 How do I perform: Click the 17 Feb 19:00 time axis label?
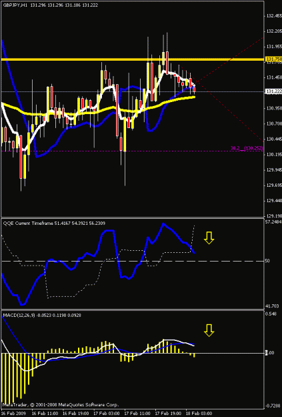tap(168, 414)
